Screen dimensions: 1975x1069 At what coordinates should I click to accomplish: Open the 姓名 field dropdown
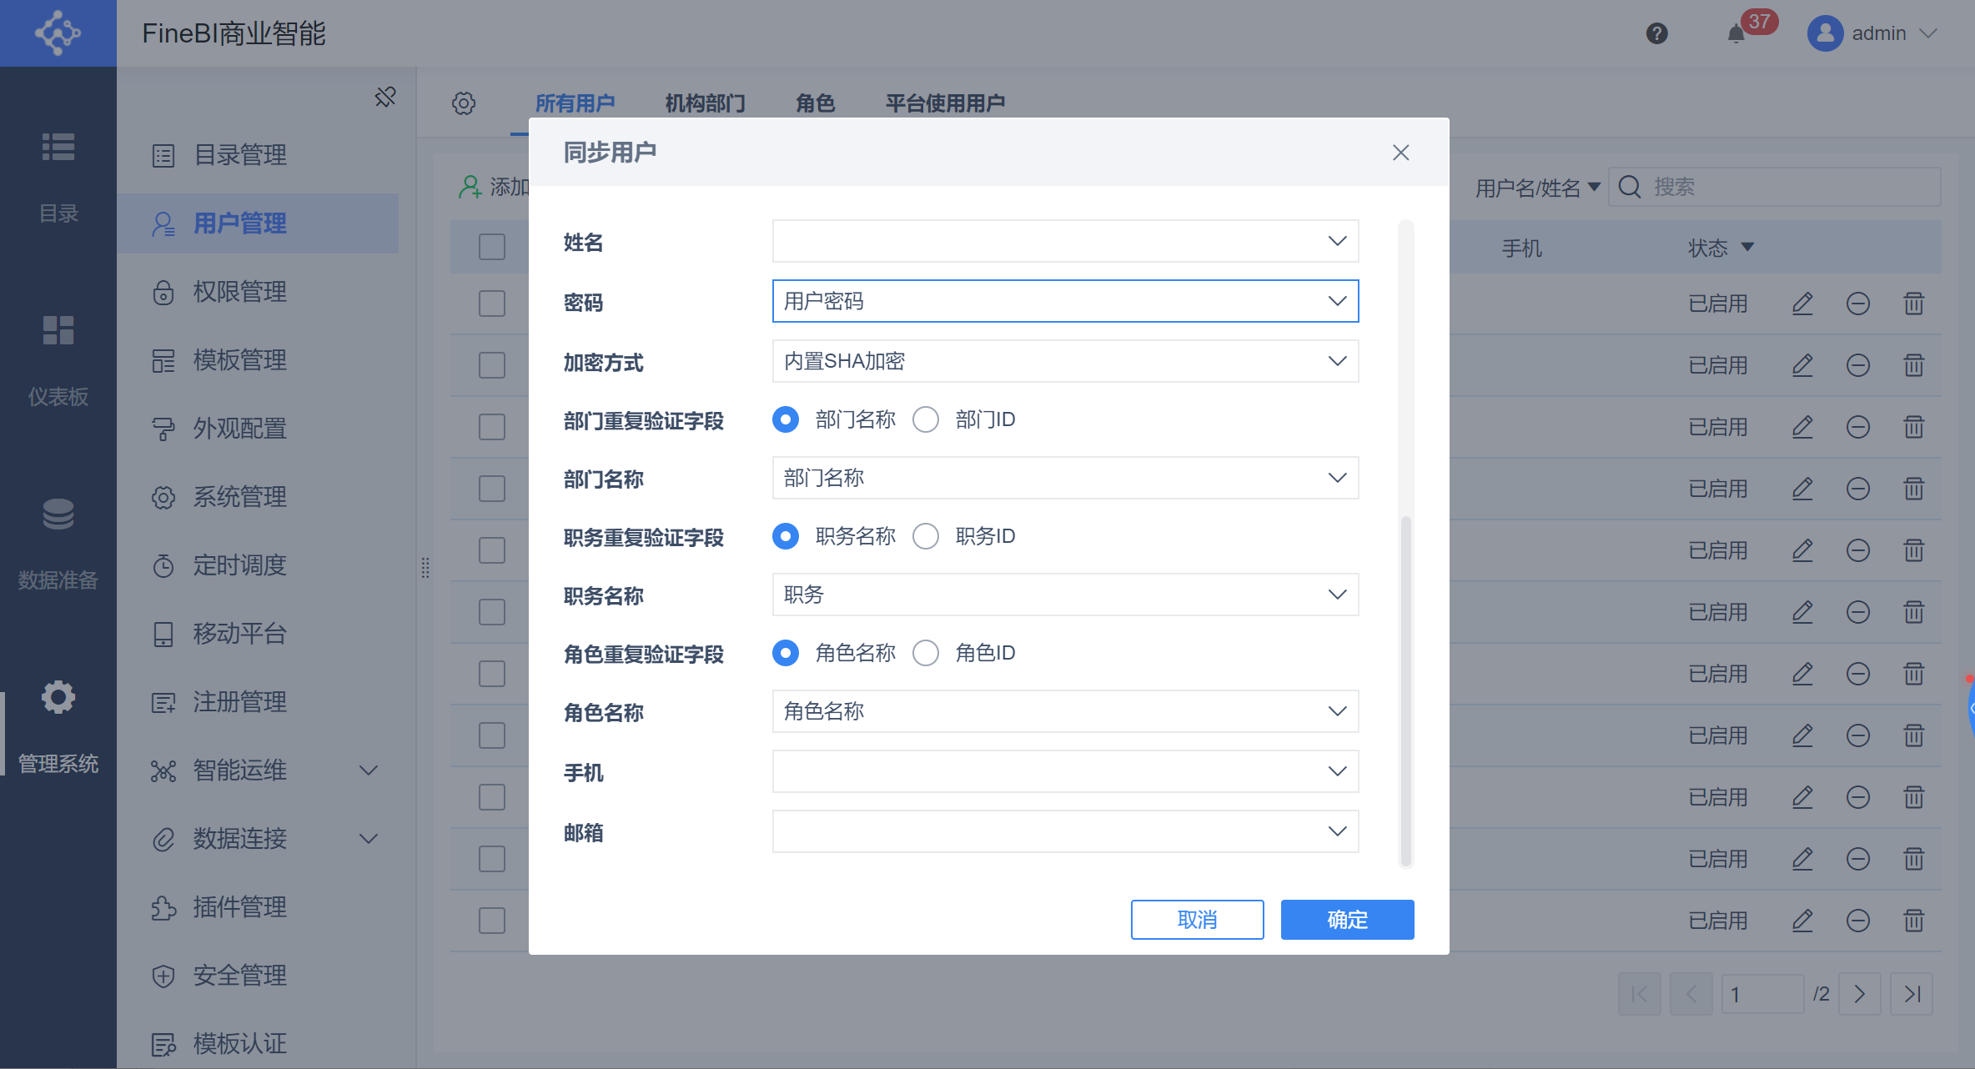(1065, 241)
